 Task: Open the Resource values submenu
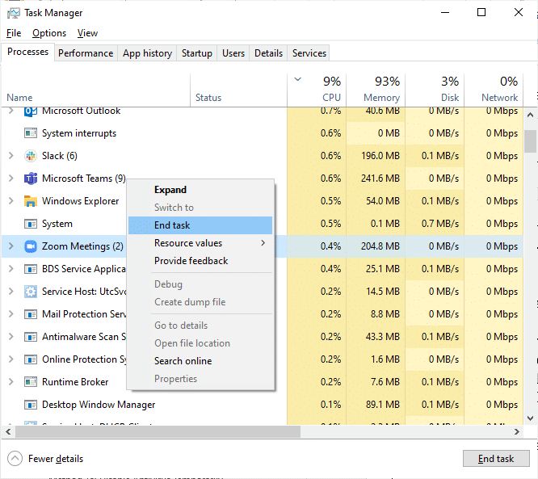click(209, 243)
